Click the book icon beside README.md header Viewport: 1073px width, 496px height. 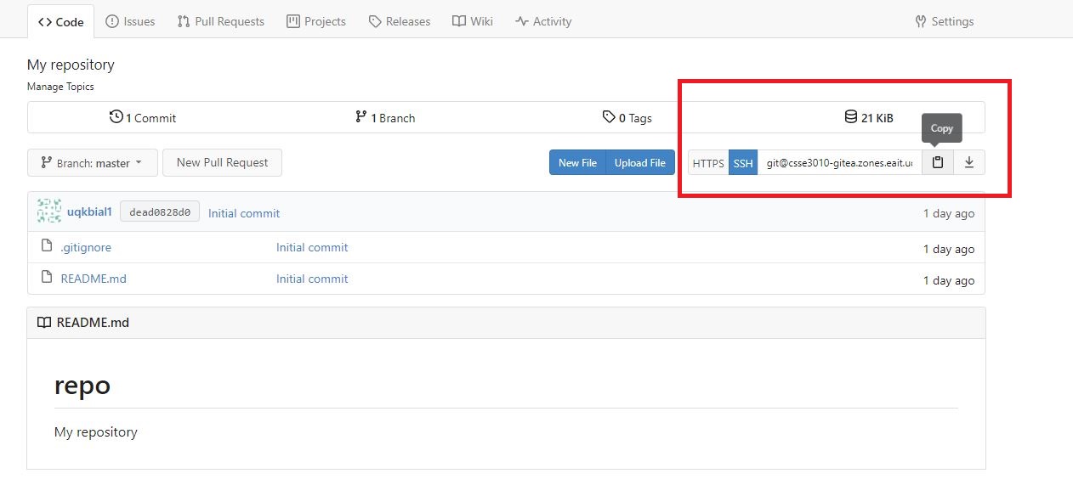(44, 323)
